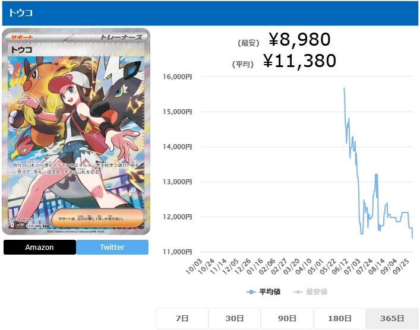Switch chart to 30日 range
The height and width of the screenshot is (330, 420).
pos(235,319)
